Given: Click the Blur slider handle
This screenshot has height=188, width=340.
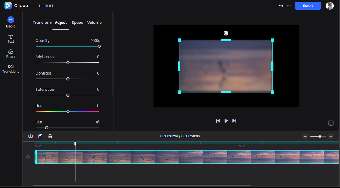Looking at the screenshot, I should (47, 128).
